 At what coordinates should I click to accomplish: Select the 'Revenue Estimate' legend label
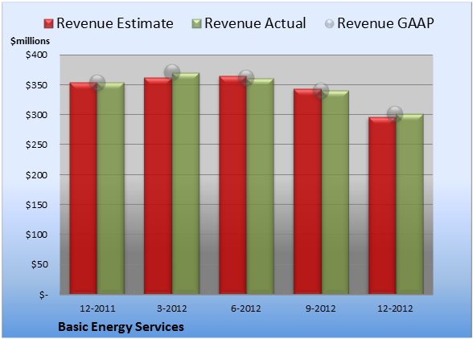point(115,23)
